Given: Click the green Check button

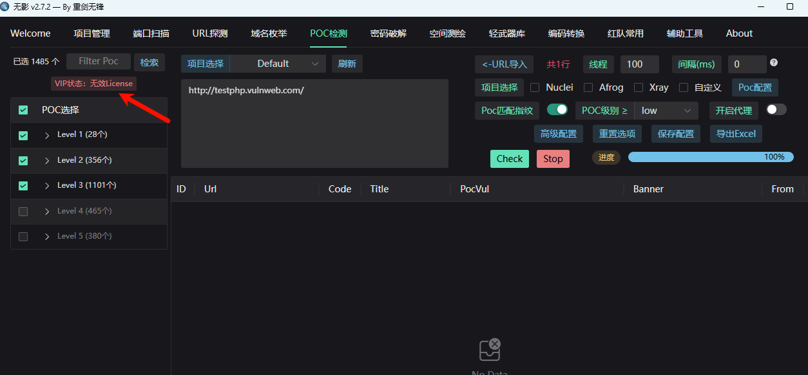Looking at the screenshot, I should click(509, 159).
